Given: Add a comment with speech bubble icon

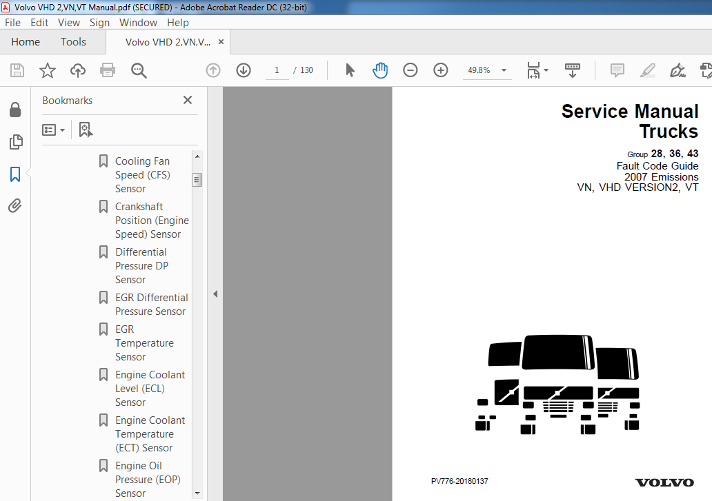Looking at the screenshot, I should (x=617, y=70).
